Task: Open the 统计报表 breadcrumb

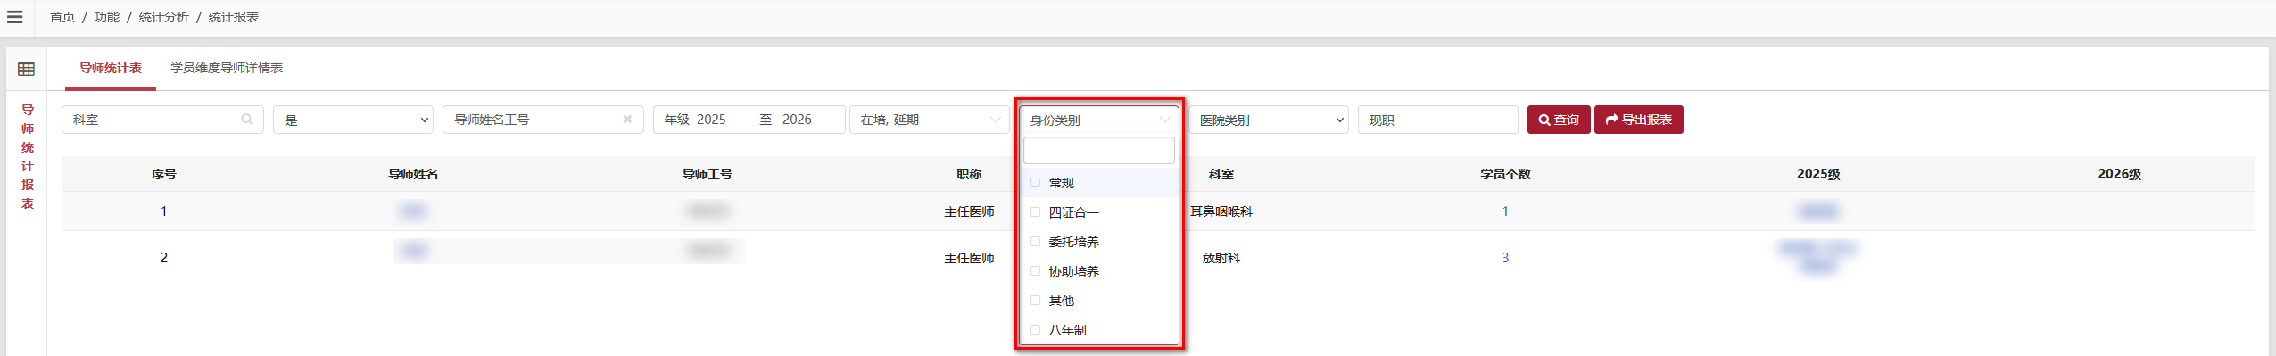Action: click(x=234, y=17)
